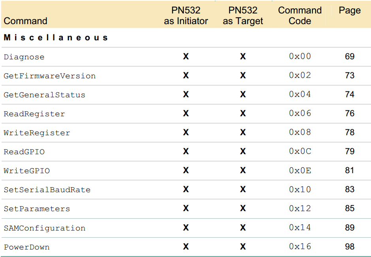Screen dimensions: 371x257
Task: Select the ReadRegister row label
Action: [x=34, y=114]
